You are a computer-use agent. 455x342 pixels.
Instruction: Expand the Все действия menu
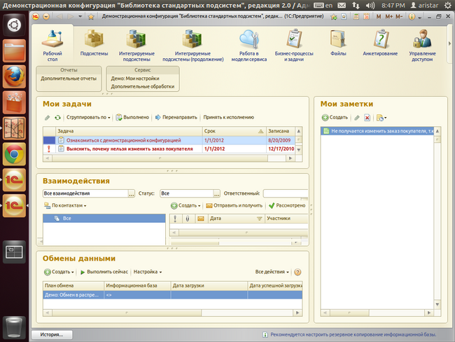272,271
